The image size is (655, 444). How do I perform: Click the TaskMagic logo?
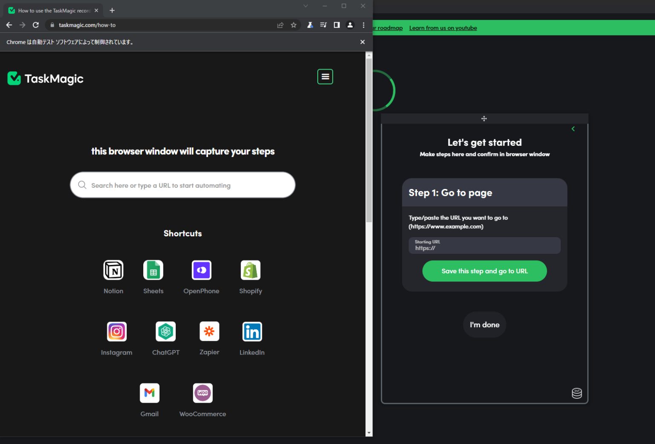[45, 78]
